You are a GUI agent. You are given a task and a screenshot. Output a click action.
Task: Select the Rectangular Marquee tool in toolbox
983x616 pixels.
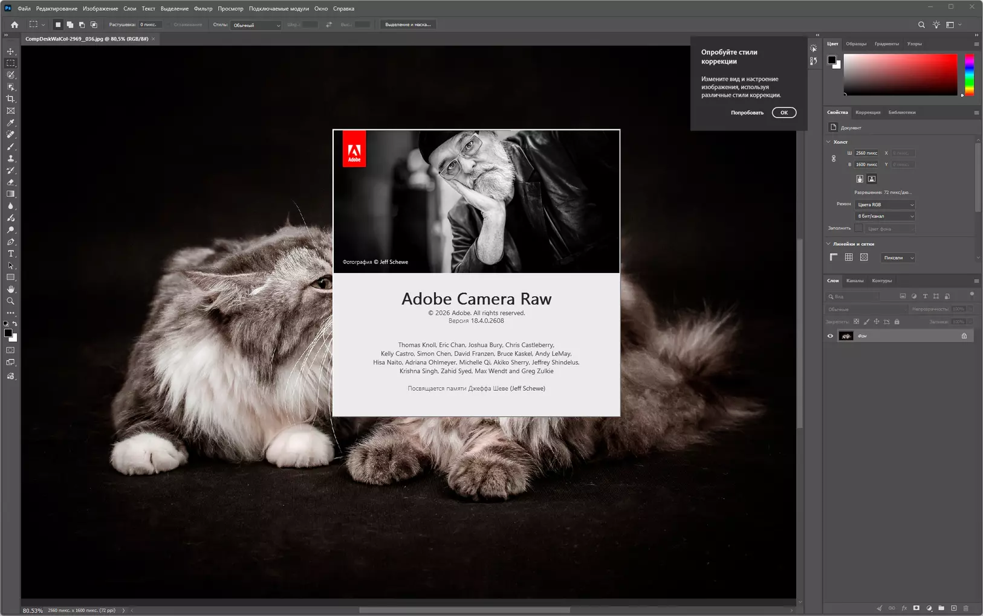point(11,63)
